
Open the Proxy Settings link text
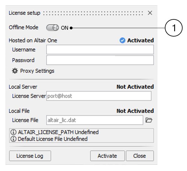tap(37, 71)
